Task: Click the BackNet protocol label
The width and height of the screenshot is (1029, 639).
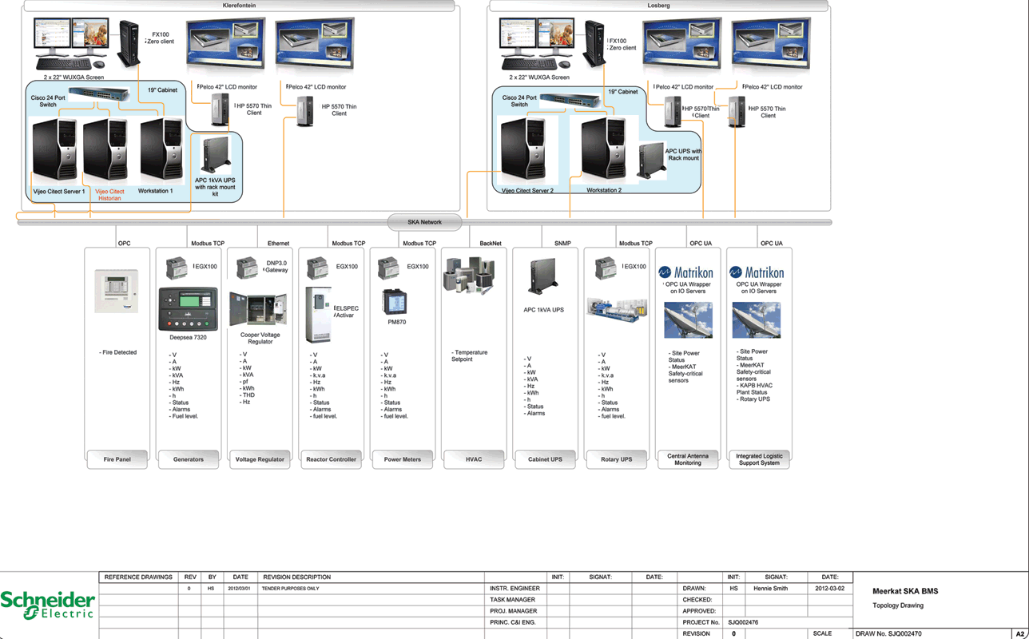Action: coord(491,243)
